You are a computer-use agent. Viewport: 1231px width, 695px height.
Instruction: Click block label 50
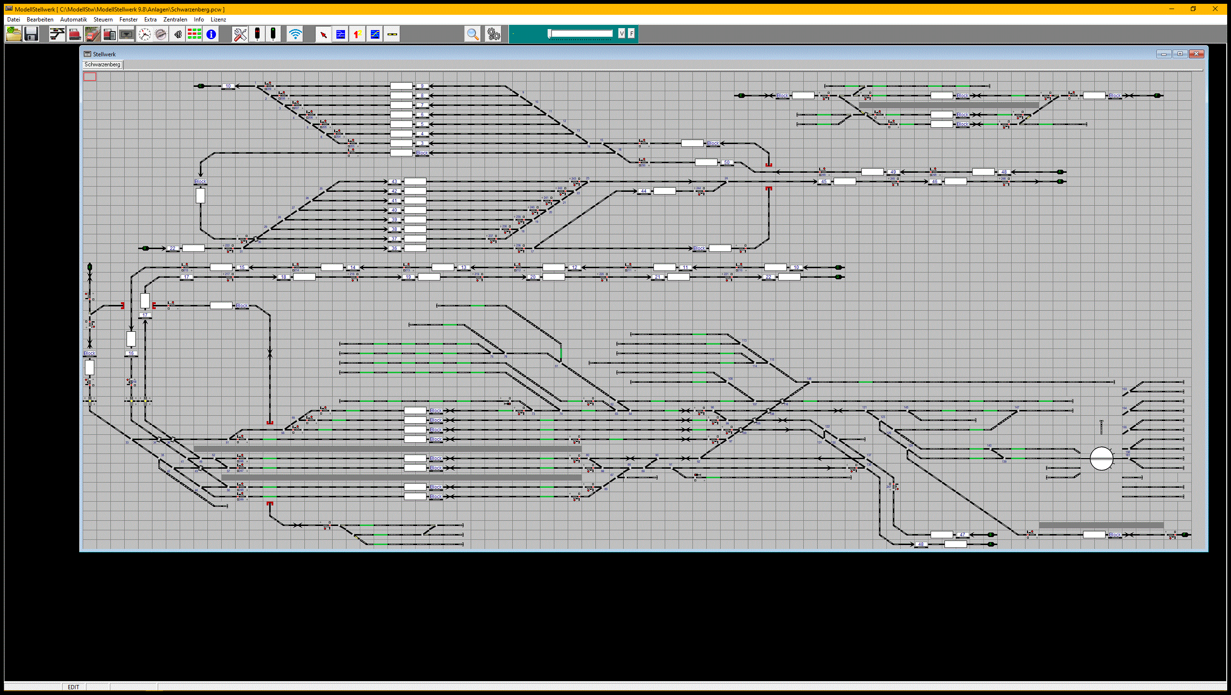(x=727, y=162)
